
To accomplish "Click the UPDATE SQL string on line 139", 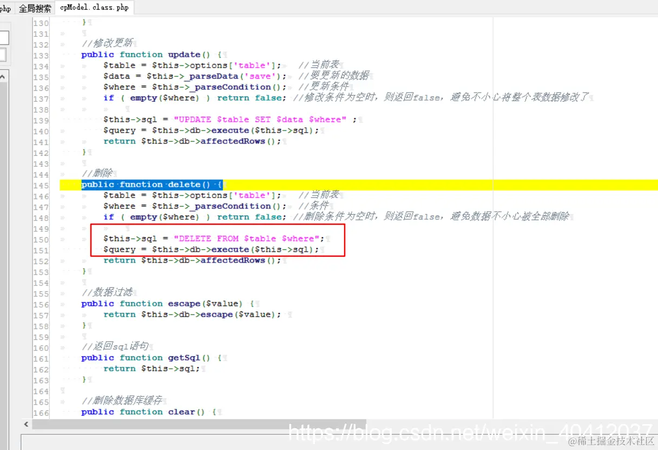I will [x=260, y=120].
